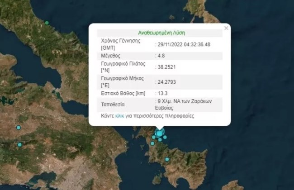Click the magnitude value 4.8

coord(161,56)
